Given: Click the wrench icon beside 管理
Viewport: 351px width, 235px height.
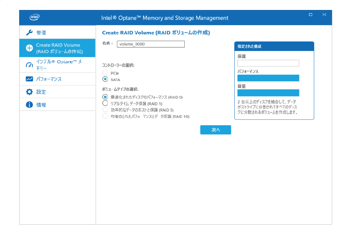Looking at the screenshot, I should [x=29, y=32].
